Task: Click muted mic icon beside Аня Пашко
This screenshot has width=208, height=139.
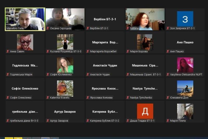Action: coord(168,52)
